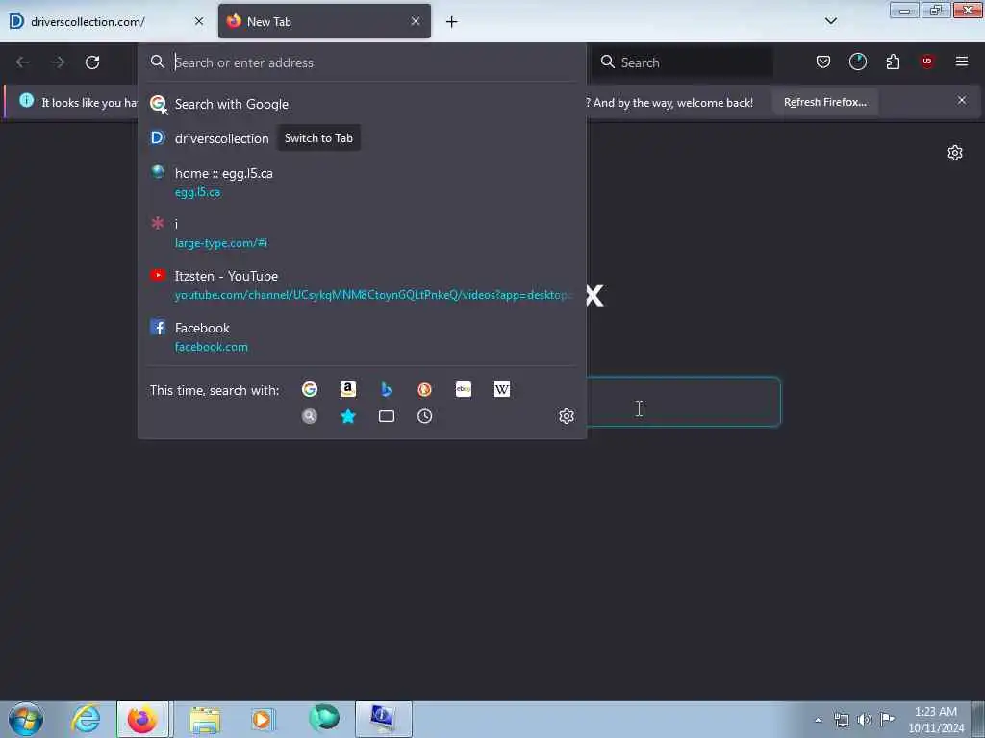Screen dimensions: 985x738
Task: Search open tabs via tab icon
Action: [387, 416]
